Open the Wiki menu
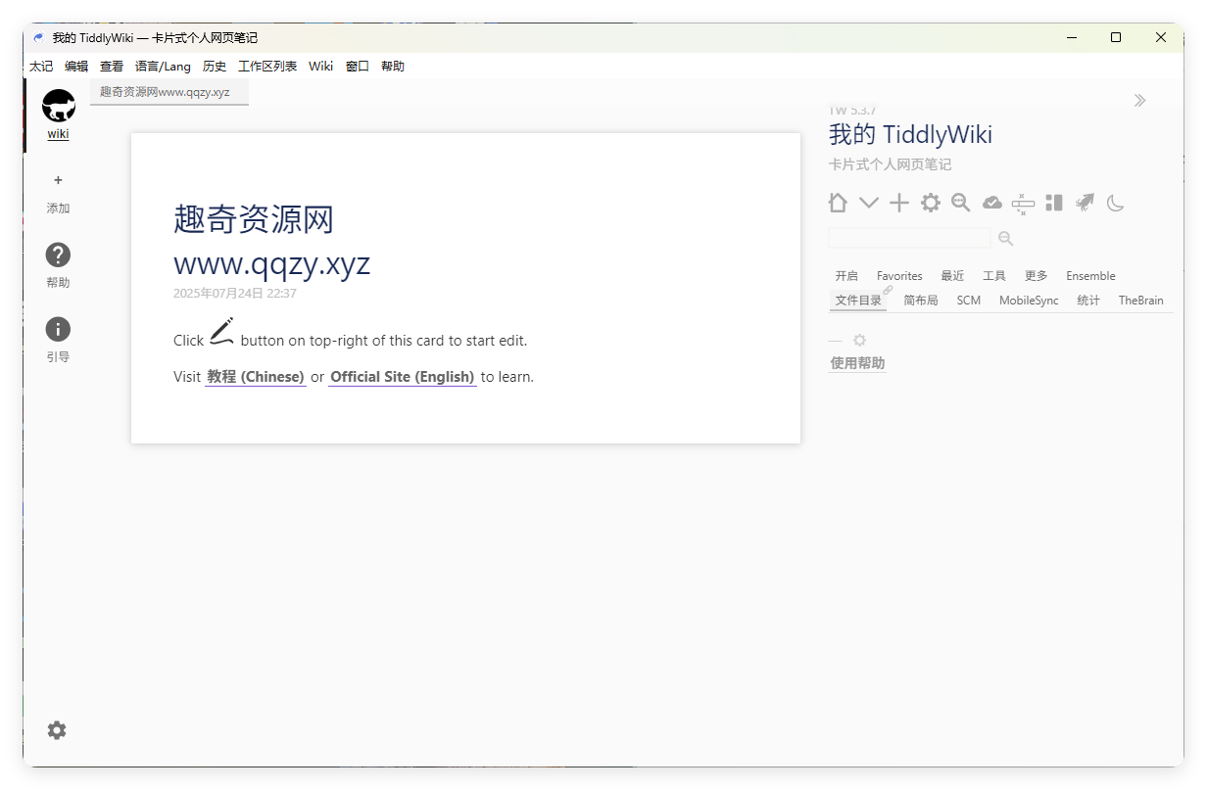1207x790 pixels. [320, 66]
